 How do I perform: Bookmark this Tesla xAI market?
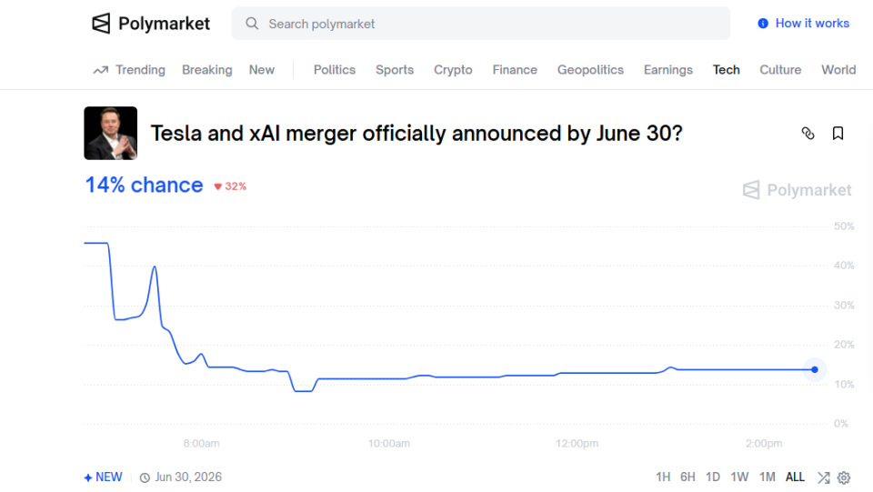838,134
